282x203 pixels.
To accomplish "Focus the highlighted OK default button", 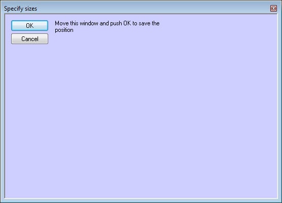I will click(30, 25).
